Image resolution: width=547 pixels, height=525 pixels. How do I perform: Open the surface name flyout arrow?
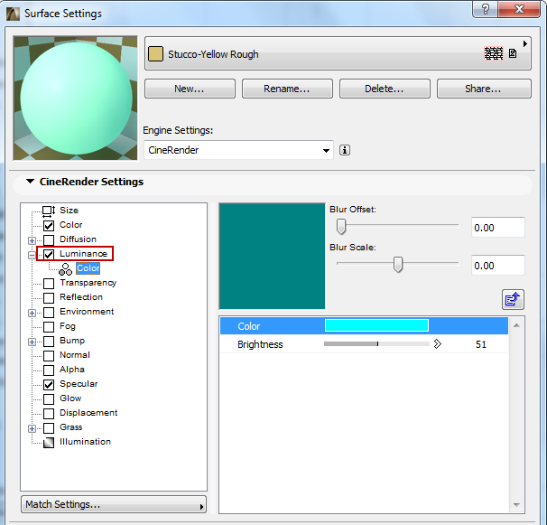pos(525,43)
